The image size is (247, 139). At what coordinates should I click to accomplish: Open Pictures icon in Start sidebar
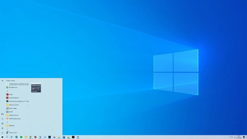[x=2, y=124]
